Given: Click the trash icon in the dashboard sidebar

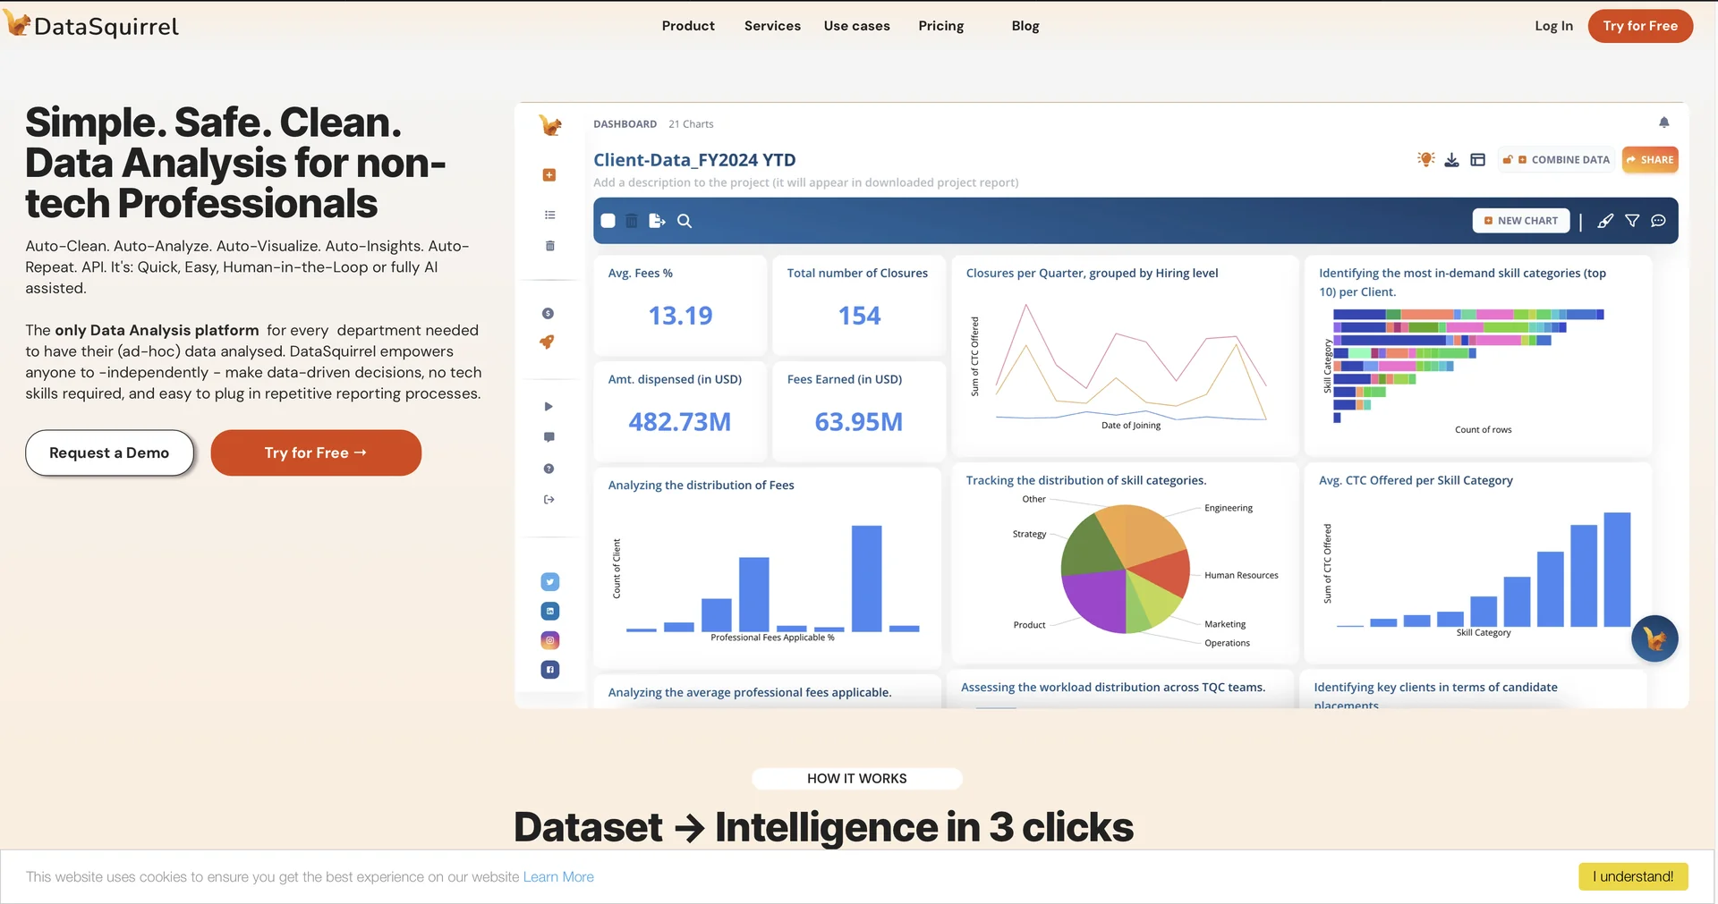Looking at the screenshot, I should (x=549, y=246).
